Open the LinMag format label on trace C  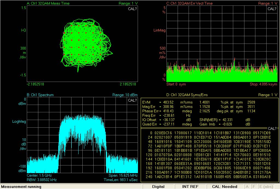pyautogui.click(x=159, y=30)
